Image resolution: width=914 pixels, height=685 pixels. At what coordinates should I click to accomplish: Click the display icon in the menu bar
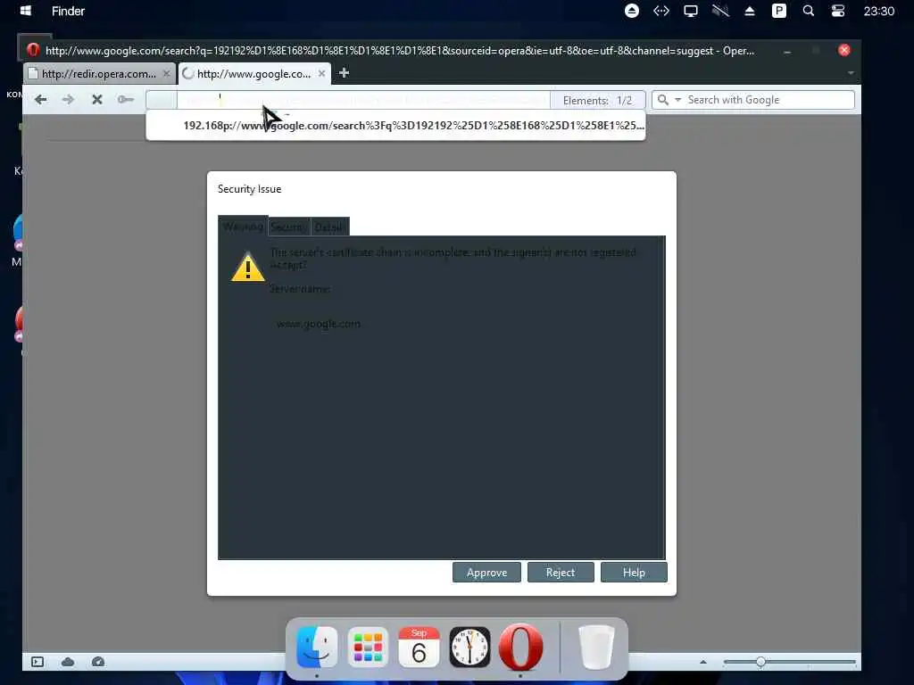pyautogui.click(x=690, y=11)
